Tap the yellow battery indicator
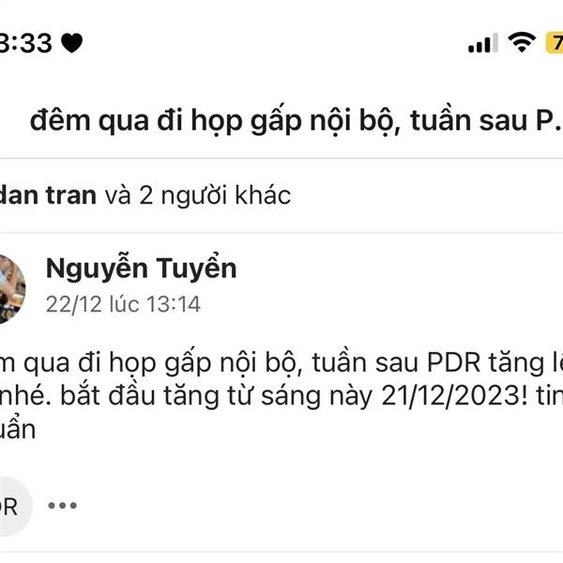 click(554, 43)
